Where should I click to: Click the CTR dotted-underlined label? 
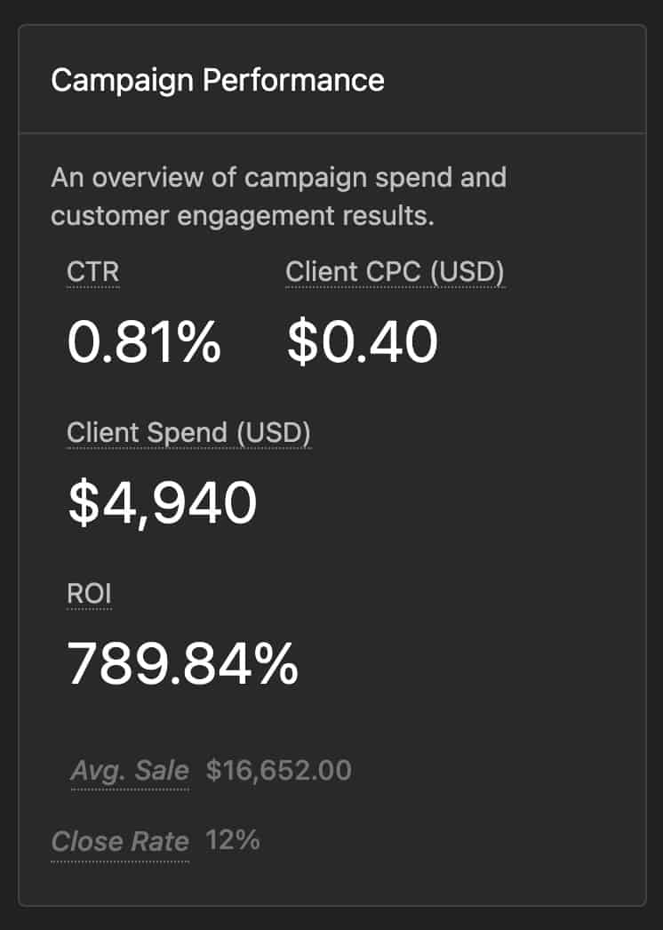click(93, 273)
